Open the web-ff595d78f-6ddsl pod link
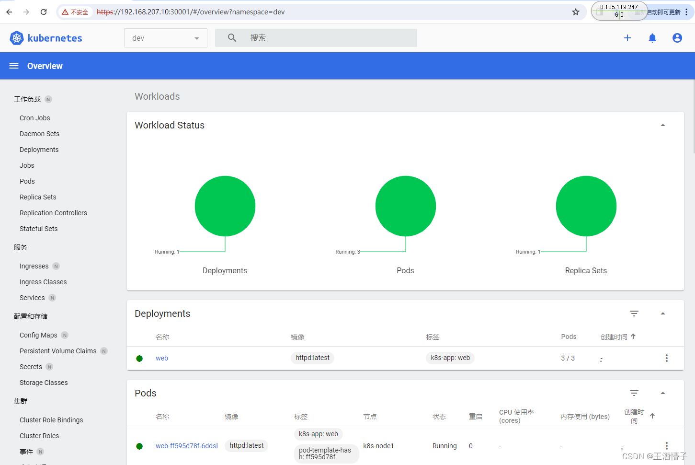Screen dimensions: 695x465 pos(187,446)
